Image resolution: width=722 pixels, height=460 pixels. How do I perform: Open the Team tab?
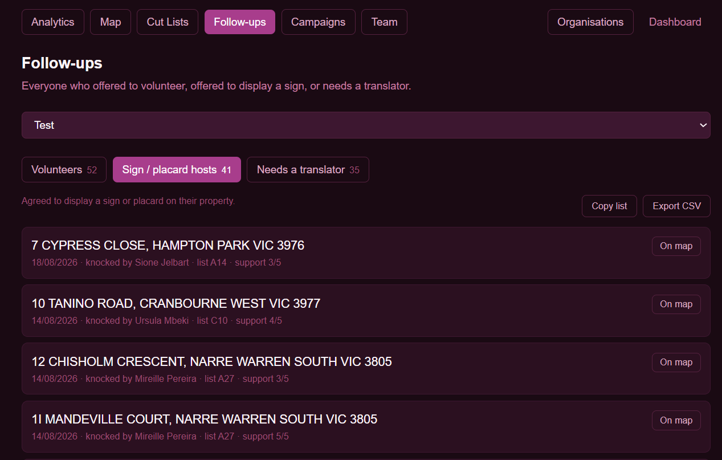[x=384, y=22]
